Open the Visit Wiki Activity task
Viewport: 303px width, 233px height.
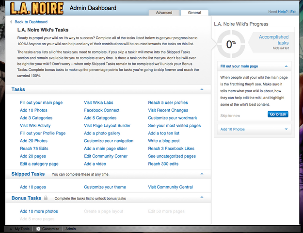click(x=35, y=125)
